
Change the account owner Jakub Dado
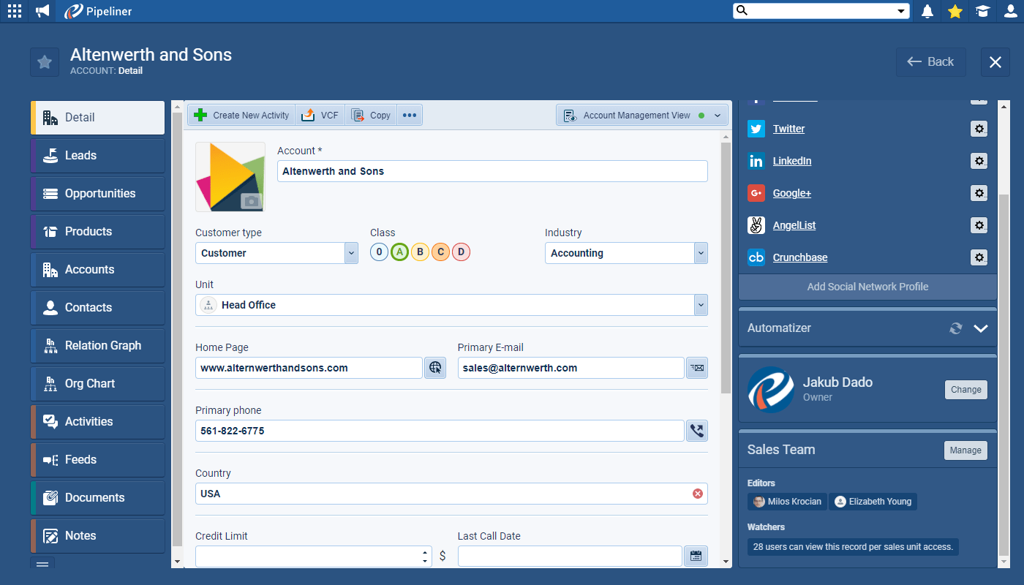point(965,389)
